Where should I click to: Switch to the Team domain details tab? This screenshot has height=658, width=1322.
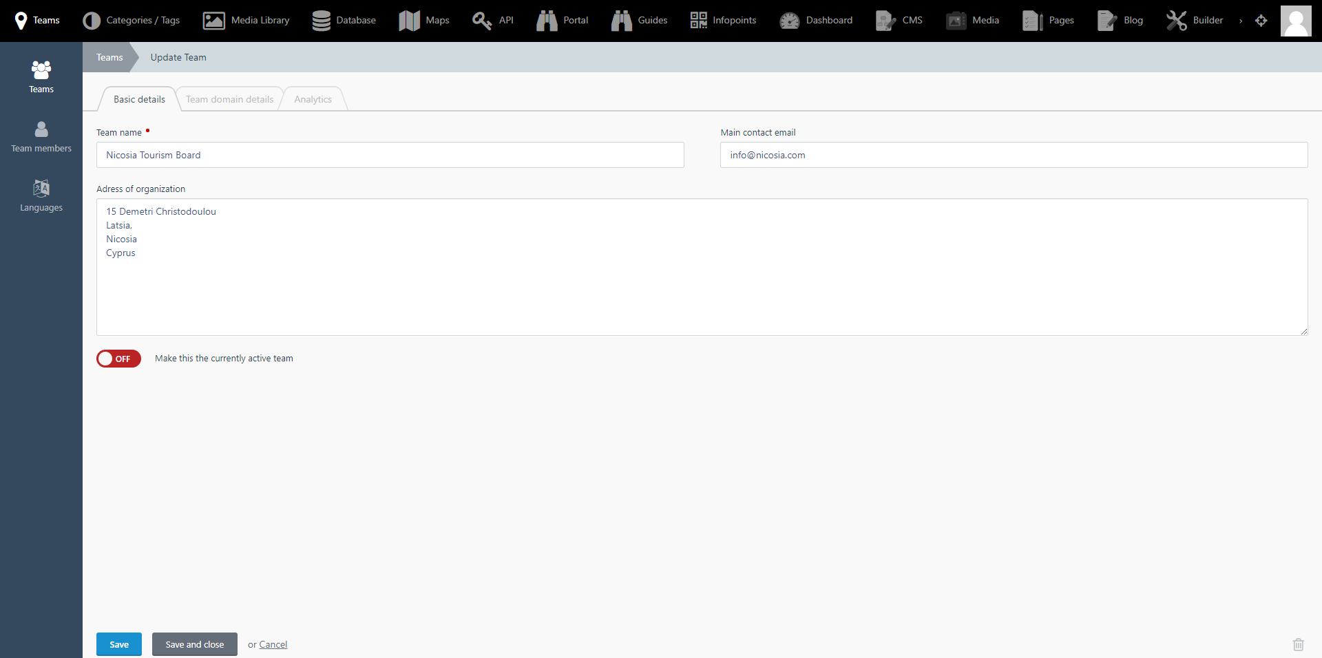coord(229,99)
